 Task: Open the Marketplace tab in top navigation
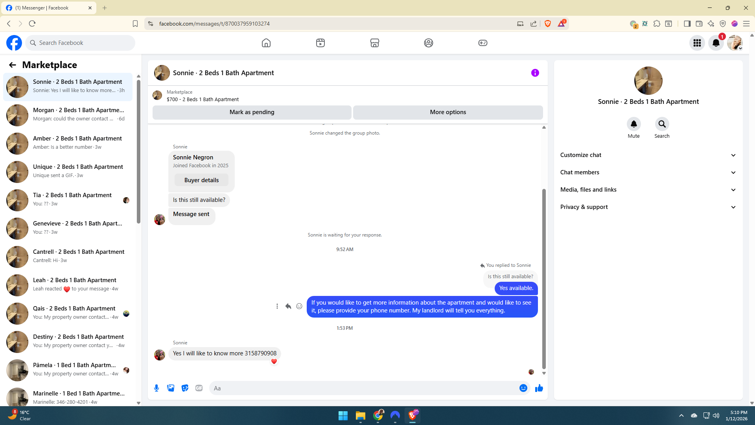click(374, 43)
